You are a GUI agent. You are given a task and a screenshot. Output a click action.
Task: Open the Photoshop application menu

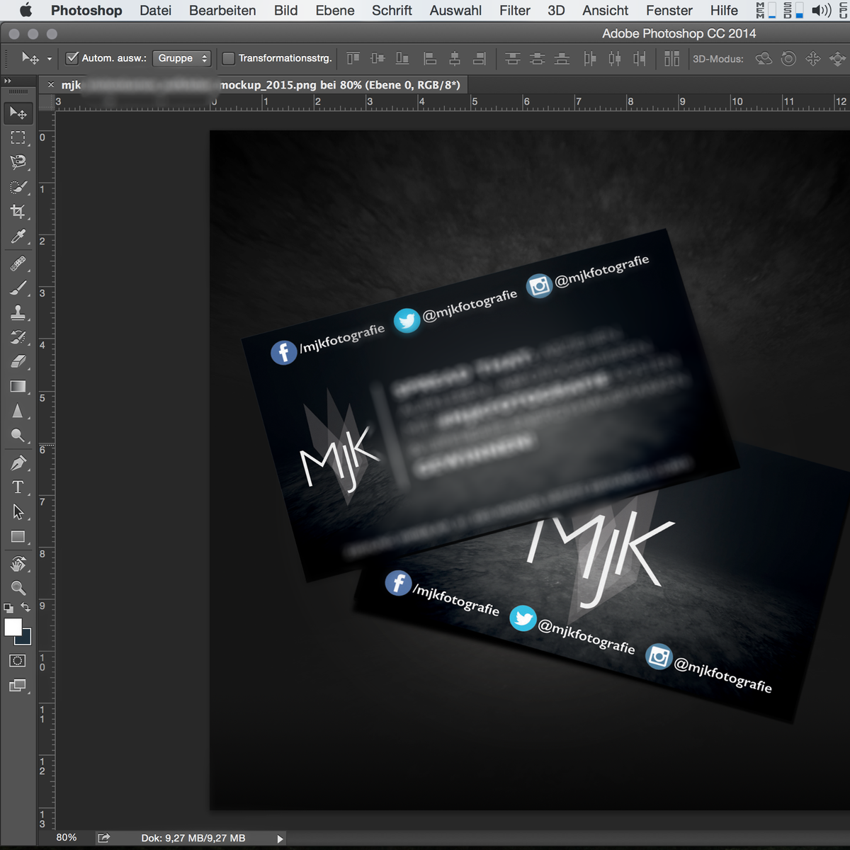coord(86,11)
